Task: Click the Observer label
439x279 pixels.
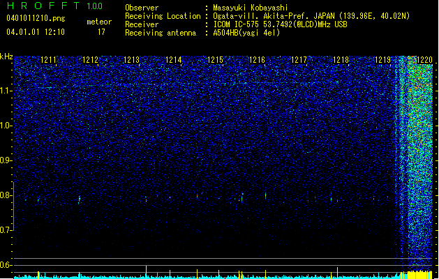Action: (142, 8)
